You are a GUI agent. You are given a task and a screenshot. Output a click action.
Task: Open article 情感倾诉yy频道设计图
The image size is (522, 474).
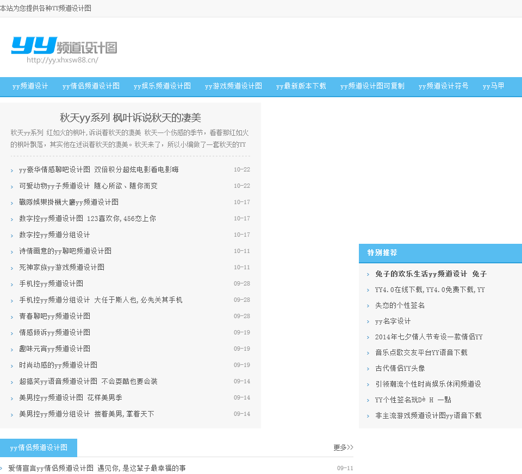coord(54,332)
